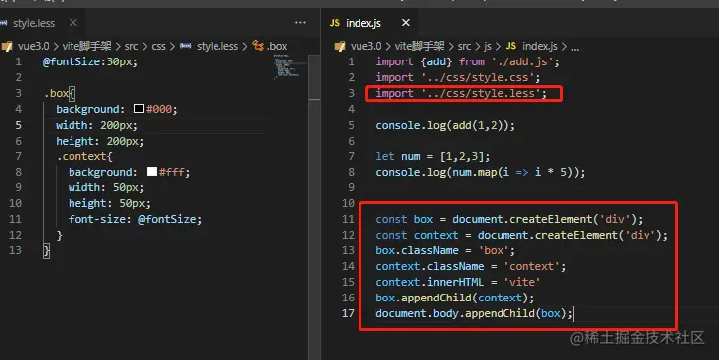Select css folder in style.less breadcrumb

[158, 46]
